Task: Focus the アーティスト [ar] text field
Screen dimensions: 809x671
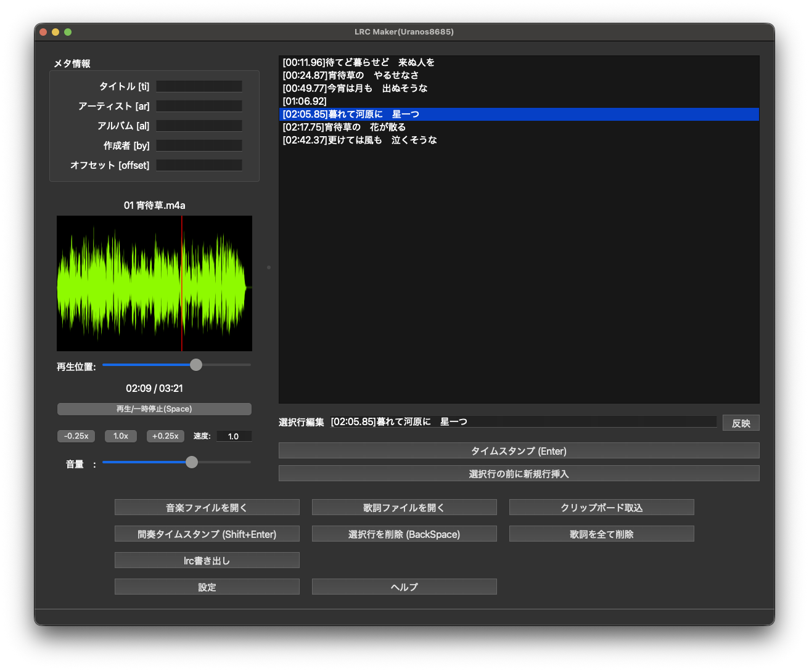Action: pos(199,106)
